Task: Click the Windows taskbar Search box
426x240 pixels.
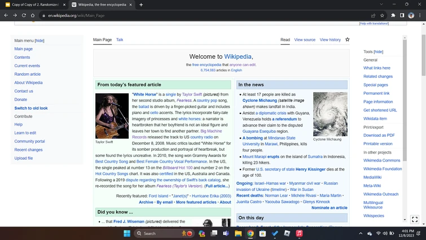Action: tap(164, 233)
